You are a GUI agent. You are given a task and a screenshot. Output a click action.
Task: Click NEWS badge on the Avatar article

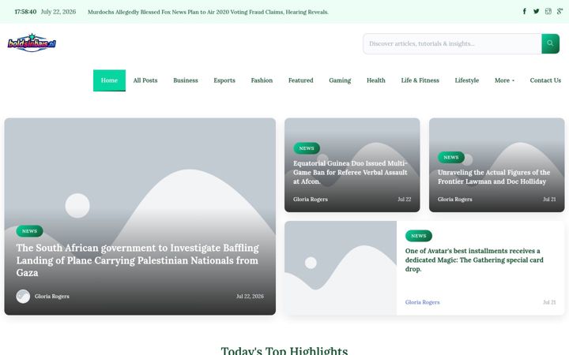[418, 236]
